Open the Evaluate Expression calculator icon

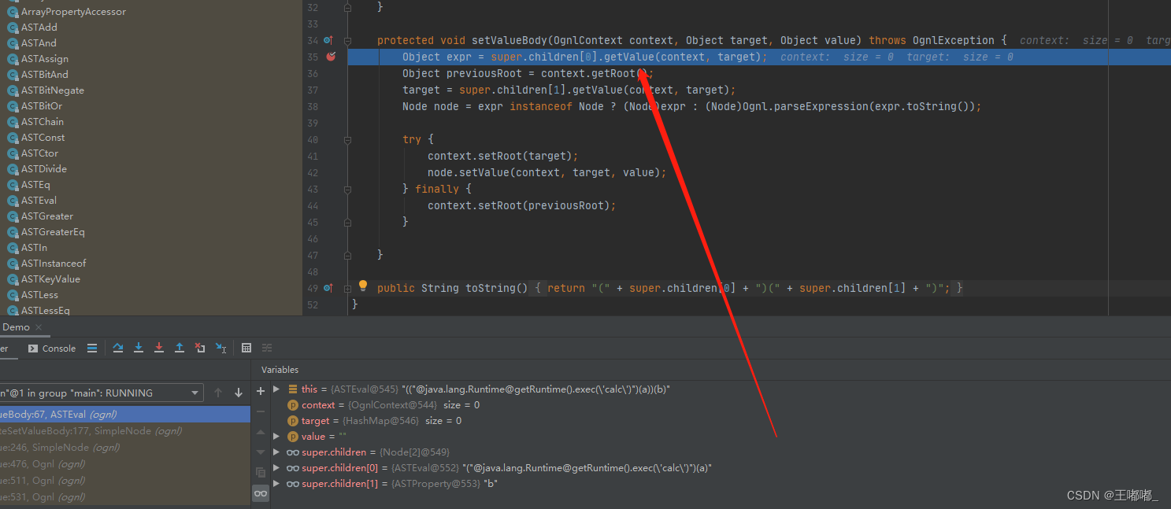click(246, 348)
